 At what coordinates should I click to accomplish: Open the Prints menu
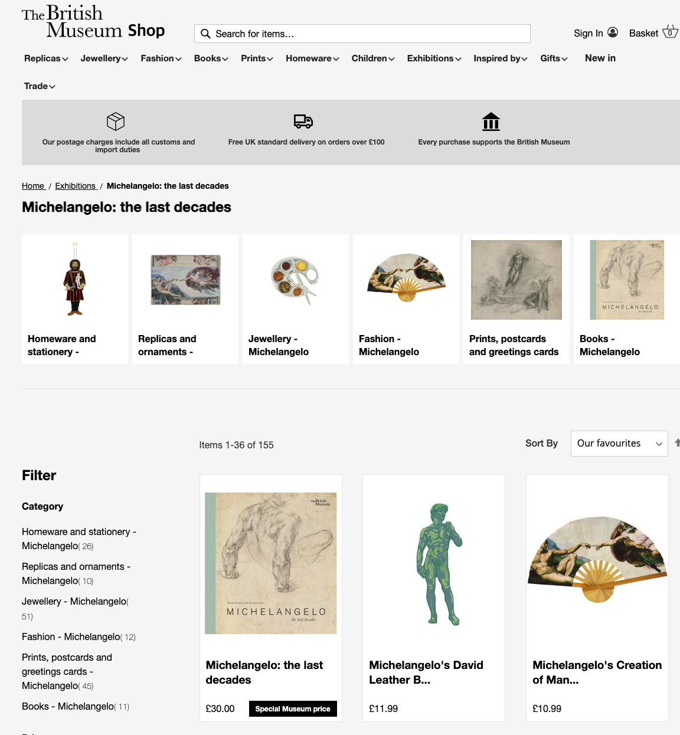click(257, 58)
